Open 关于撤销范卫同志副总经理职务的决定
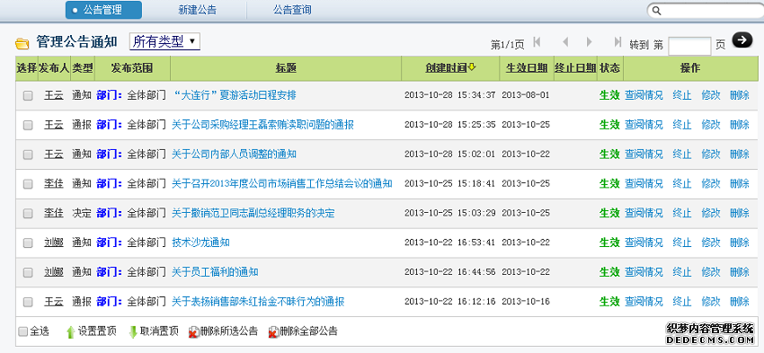 tap(253, 213)
